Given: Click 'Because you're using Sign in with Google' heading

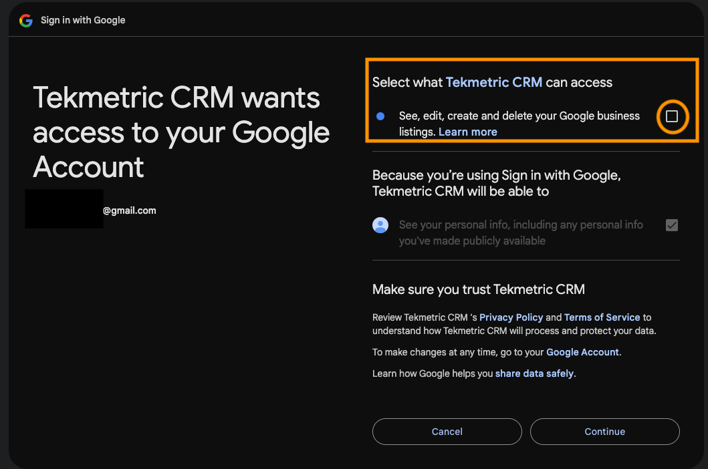Looking at the screenshot, I should pyautogui.click(x=497, y=183).
